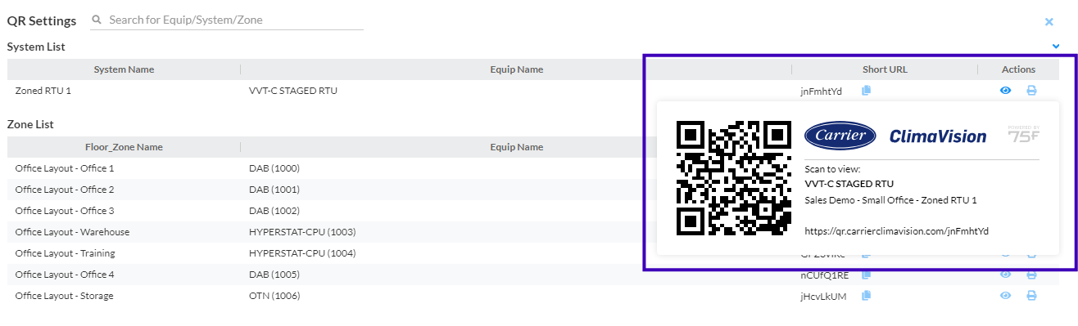
Task: Click the QR code image in preview
Action: point(734,178)
